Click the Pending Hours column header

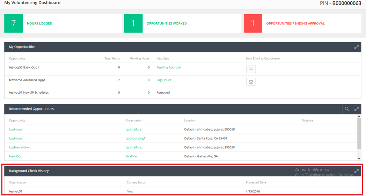(x=140, y=58)
